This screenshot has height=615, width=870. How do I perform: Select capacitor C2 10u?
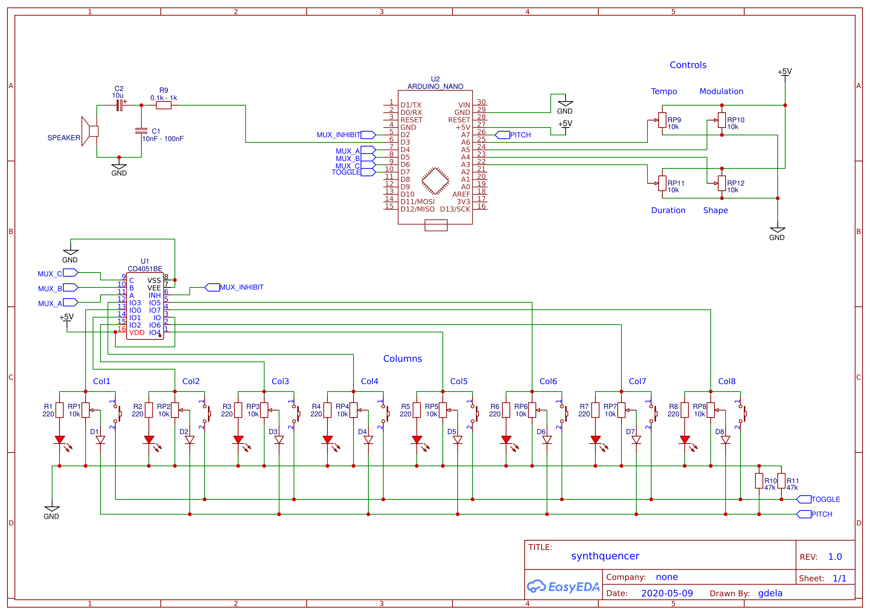(119, 105)
